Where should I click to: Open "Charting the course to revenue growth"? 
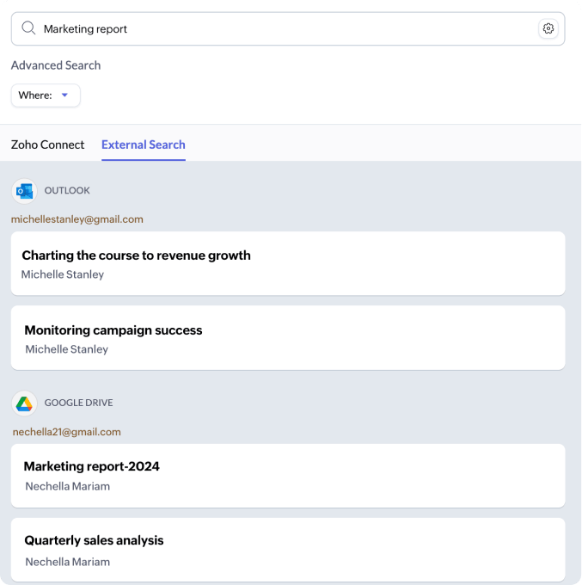pyautogui.click(x=136, y=256)
